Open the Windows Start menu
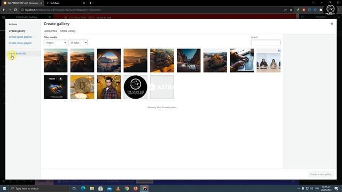The width and height of the screenshot is (342, 192). [x=4, y=188]
